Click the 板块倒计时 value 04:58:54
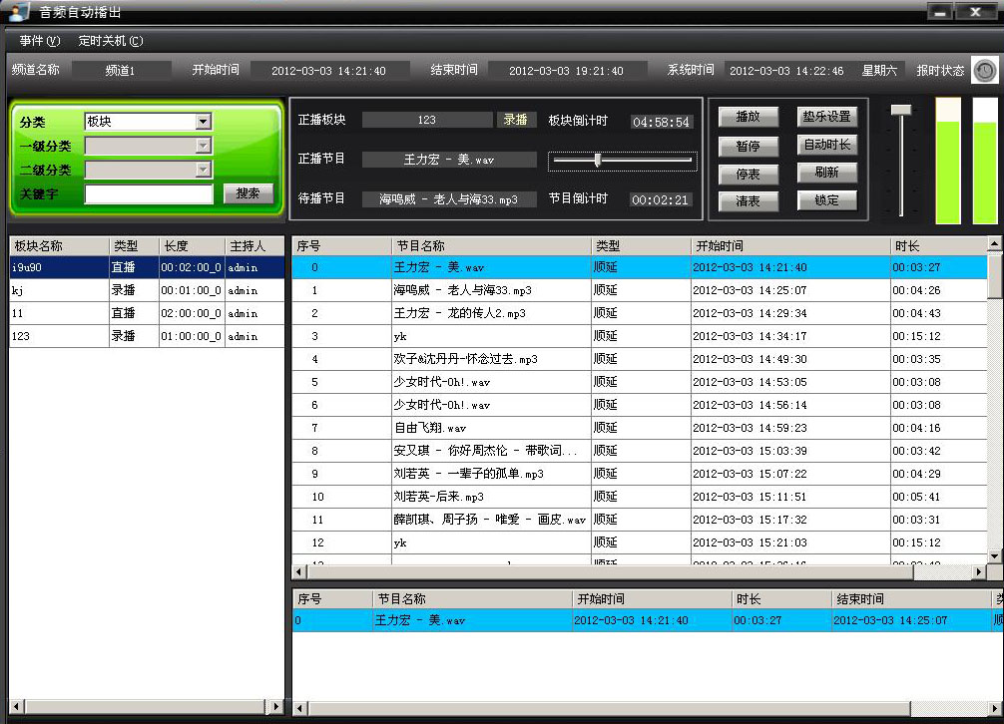The height and width of the screenshot is (724, 1004). tap(661, 122)
